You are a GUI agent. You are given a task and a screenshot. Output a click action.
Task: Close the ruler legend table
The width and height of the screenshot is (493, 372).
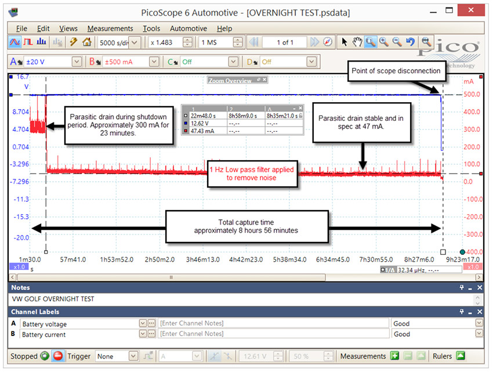300,109
